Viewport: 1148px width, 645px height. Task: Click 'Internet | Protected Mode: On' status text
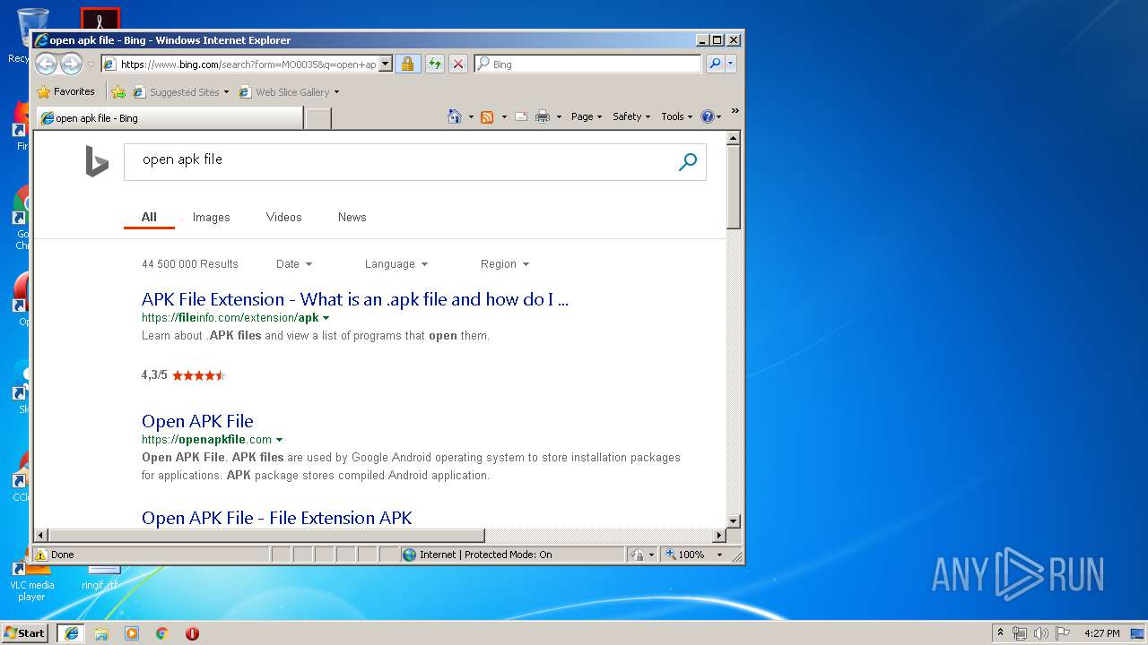485,555
